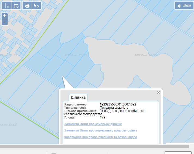Close the parcel info popup
The height and width of the screenshot is (154, 194).
coord(159,92)
